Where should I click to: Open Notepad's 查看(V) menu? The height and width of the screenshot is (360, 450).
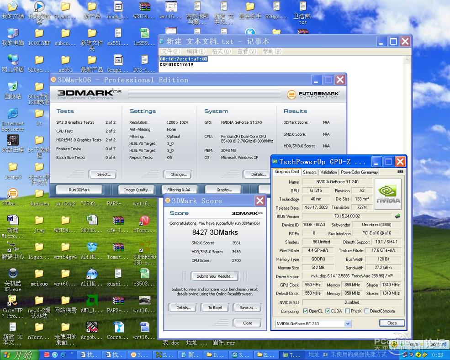click(x=247, y=51)
